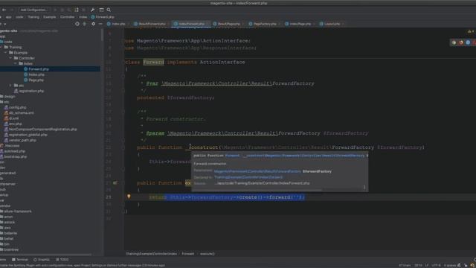Click the Training breadcrumb in navigation bar
476x268 pixels.
[x=33, y=17]
